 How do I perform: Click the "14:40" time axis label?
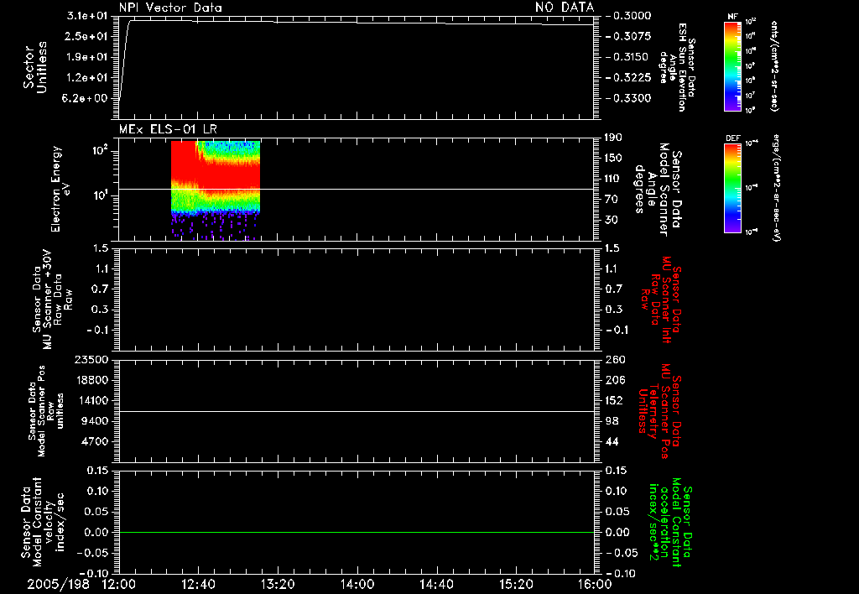(x=436, y=585)
